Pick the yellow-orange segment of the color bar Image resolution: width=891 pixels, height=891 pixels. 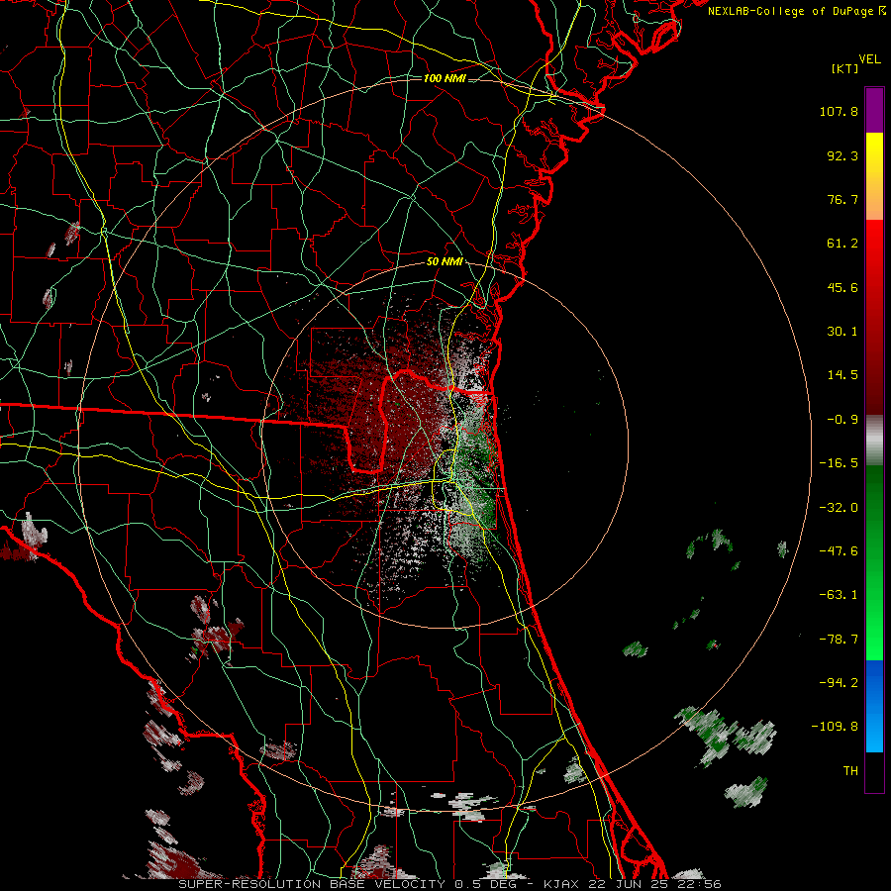[x=874, y=176]
